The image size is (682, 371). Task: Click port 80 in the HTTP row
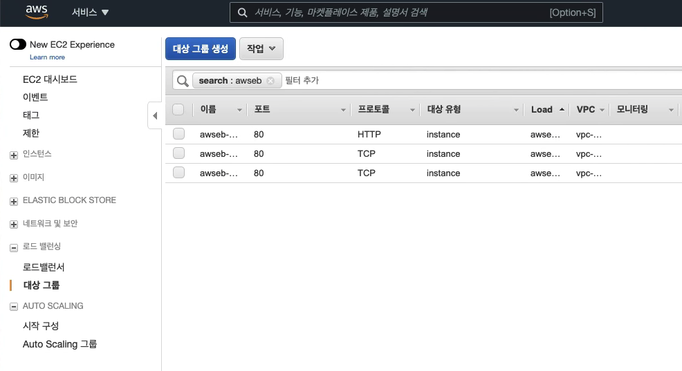pyautogui.click(x=259, y=135)
